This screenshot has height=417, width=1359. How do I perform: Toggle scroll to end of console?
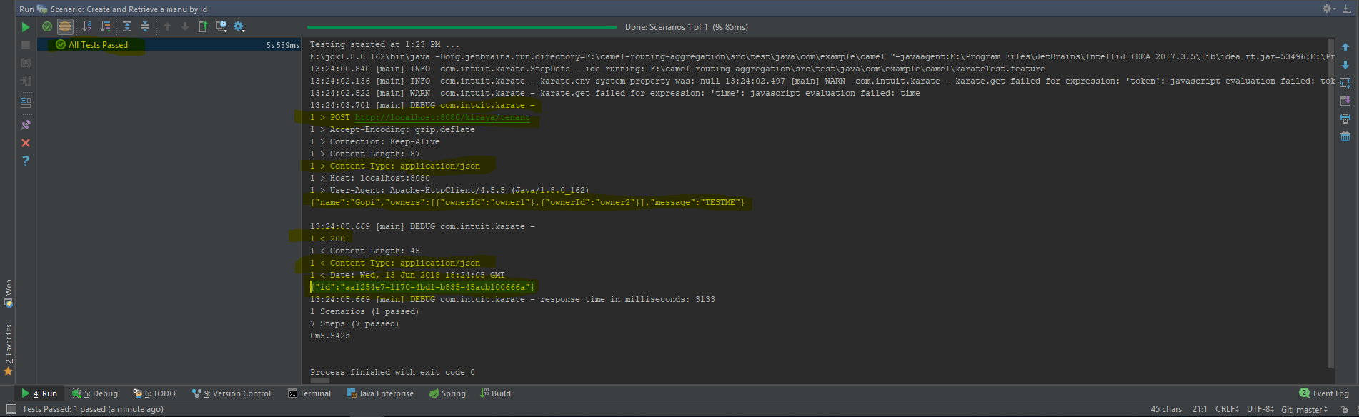pos(1345,101)
